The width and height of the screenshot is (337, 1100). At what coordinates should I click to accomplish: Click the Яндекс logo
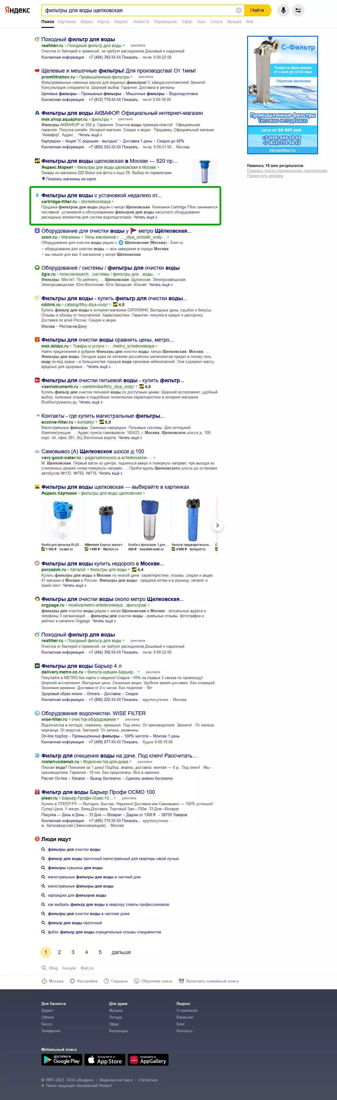17,10
